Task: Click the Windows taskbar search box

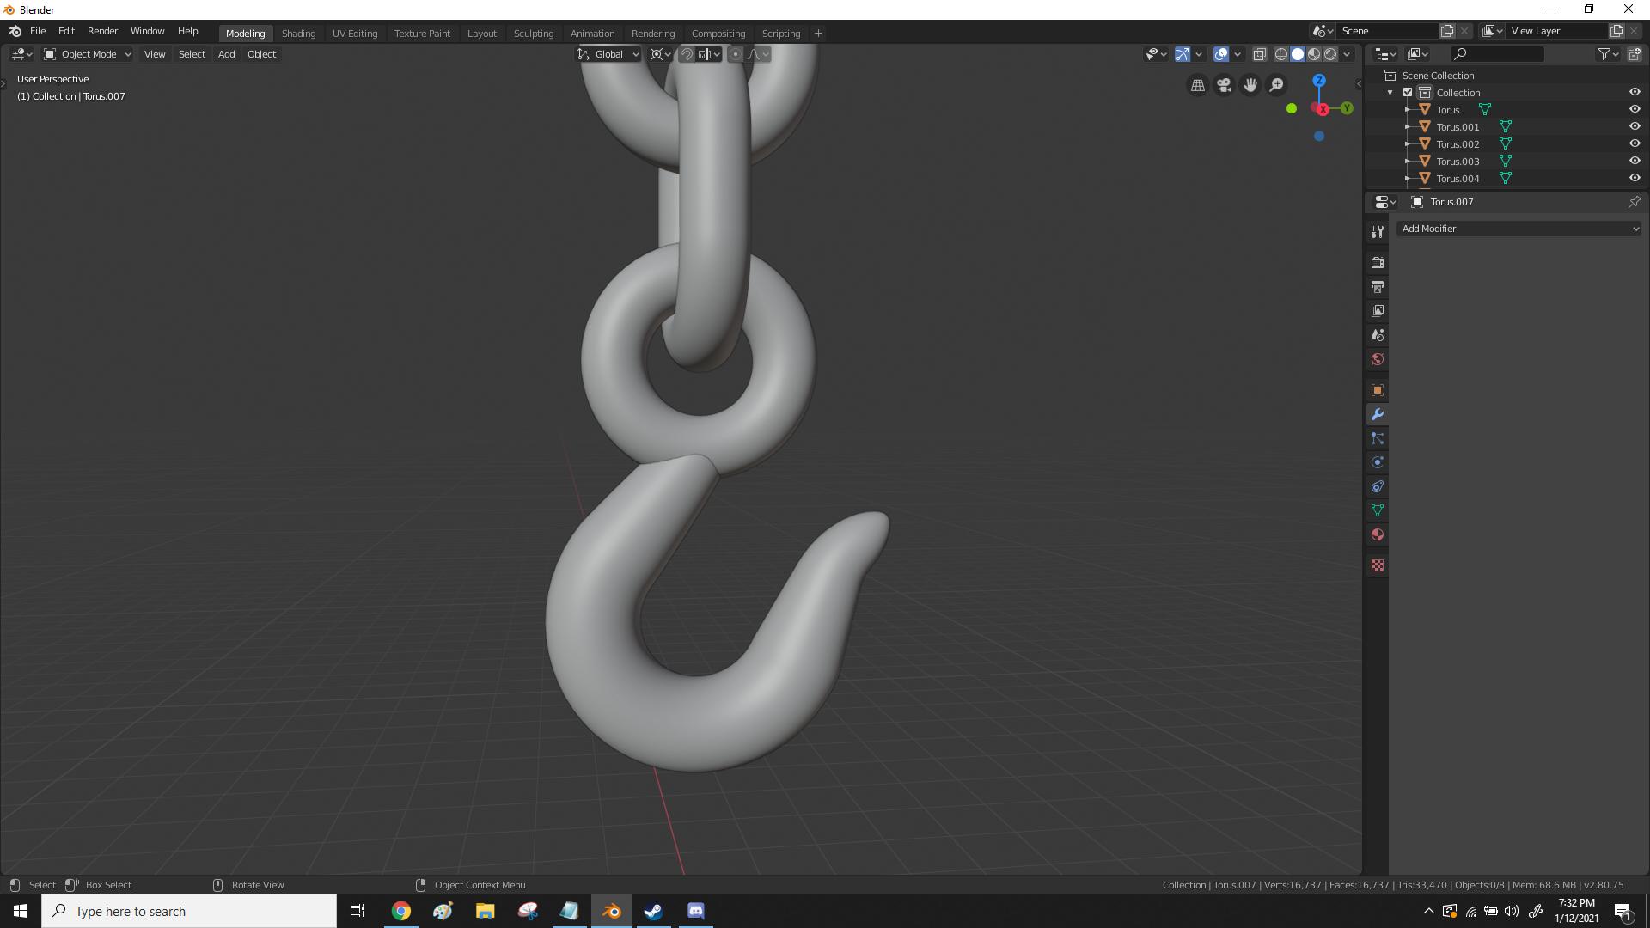Action: 189,911
